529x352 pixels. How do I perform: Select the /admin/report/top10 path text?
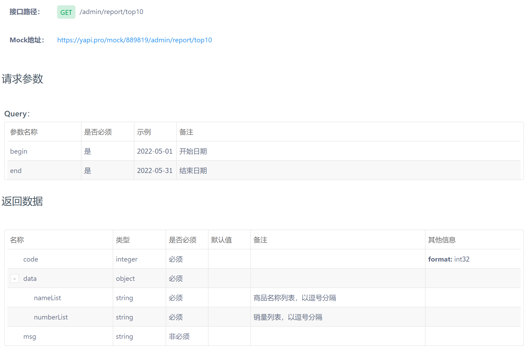coord(111,12)
